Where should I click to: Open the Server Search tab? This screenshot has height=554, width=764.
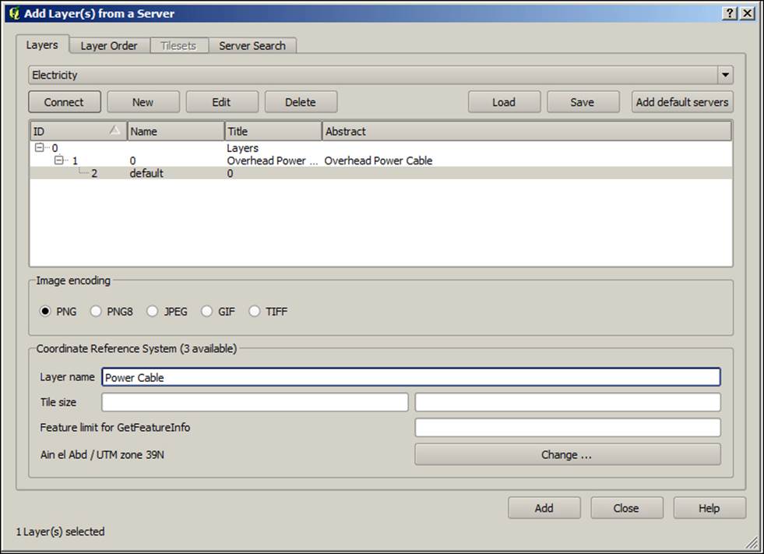click(252, 45)
